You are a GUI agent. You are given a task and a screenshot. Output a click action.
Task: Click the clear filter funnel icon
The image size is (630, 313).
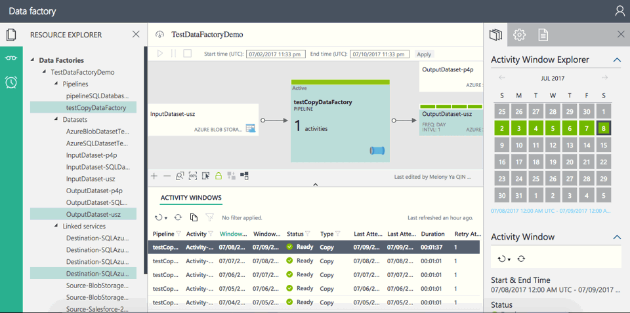[209, 217]
